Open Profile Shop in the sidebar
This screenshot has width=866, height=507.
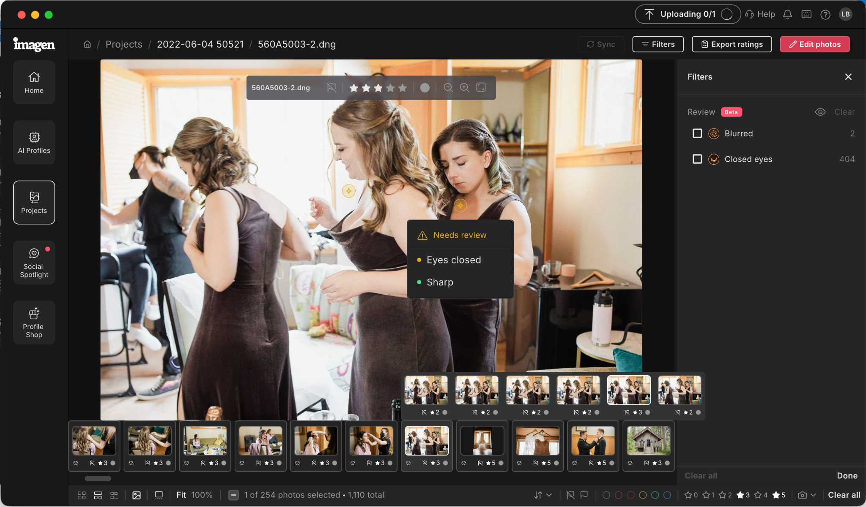(34, 323)
